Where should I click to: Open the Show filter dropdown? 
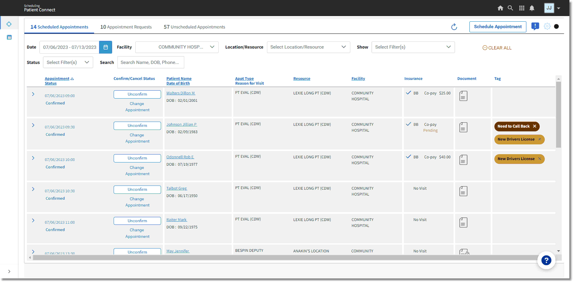pyautogui.click(x=413, y=47)
